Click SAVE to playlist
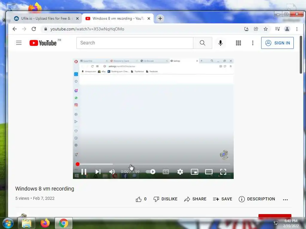The width and height of the screenshot is (306, 229). pyautogui.click(x=222, y=199)
